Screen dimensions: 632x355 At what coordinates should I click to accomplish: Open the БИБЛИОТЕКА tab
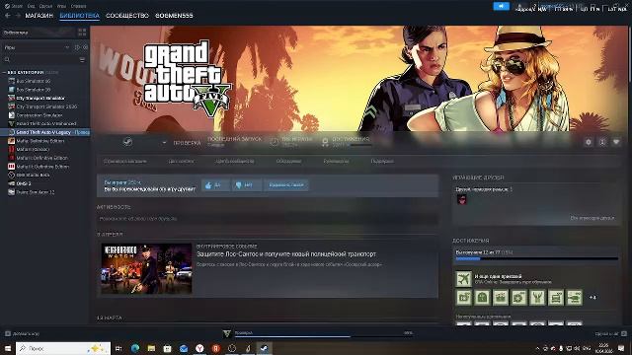79,16
